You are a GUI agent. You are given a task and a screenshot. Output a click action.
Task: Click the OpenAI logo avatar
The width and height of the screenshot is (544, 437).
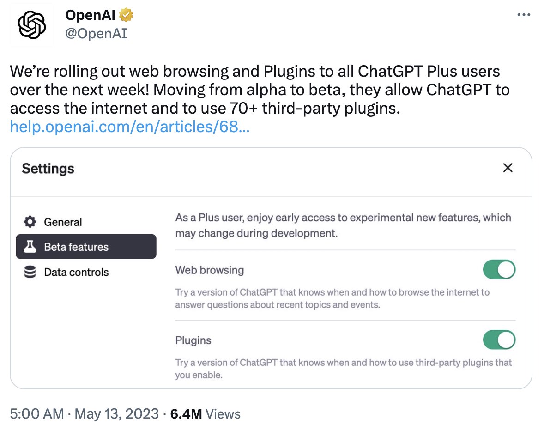click(x=31, y=25)
